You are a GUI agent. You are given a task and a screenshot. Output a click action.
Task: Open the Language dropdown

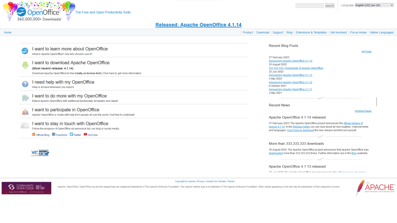click(x=374, y=5)
